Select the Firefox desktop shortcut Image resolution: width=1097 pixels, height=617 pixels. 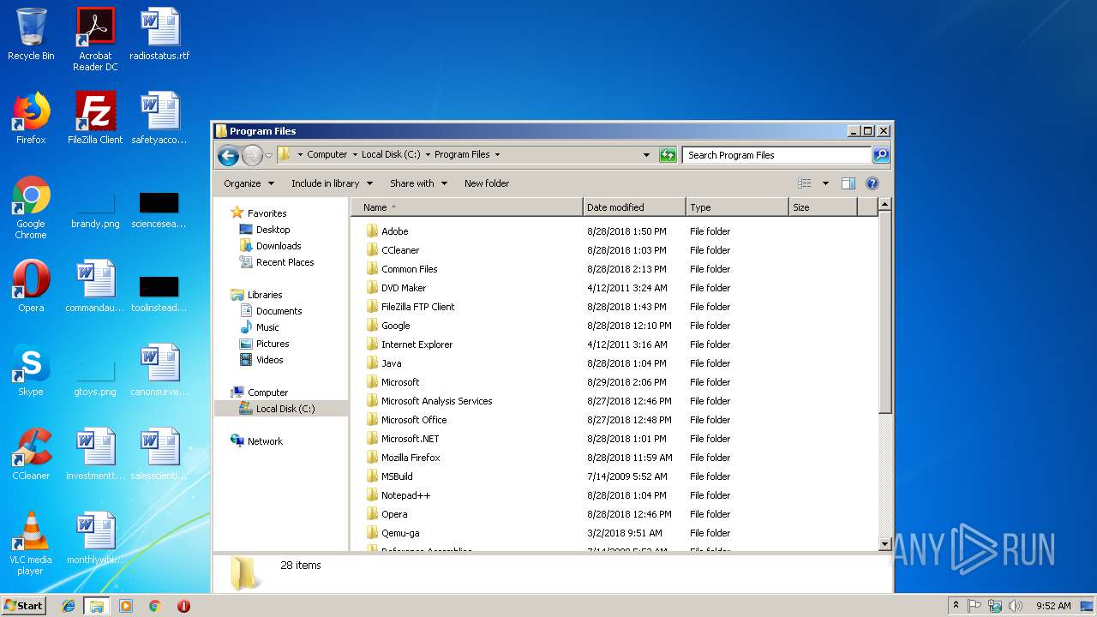pyautogui.click(x=31, y=118)
